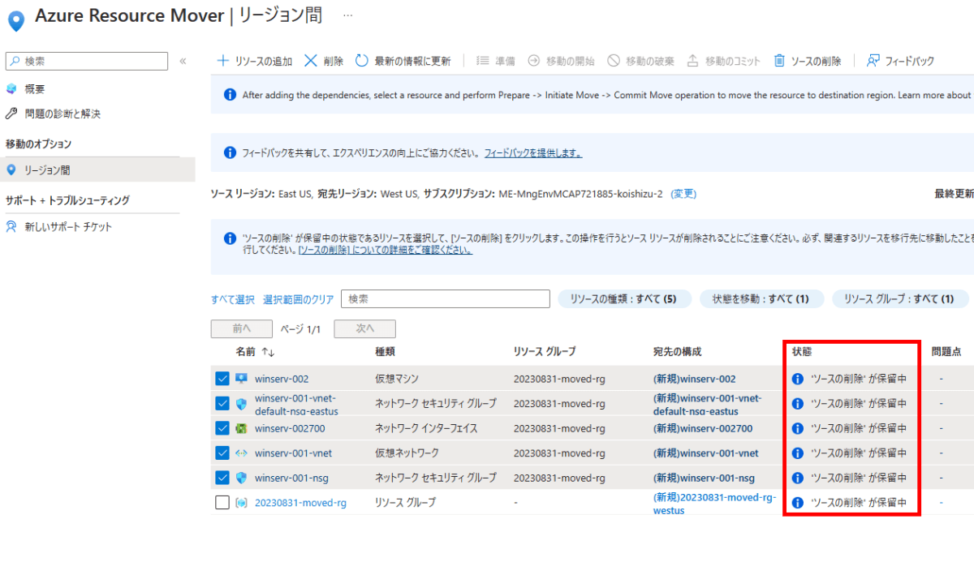Uncheck the winserv-001-vnet-default-nsg-eastus checkbox
Screen dimensions: 974x562
[222, 404]
